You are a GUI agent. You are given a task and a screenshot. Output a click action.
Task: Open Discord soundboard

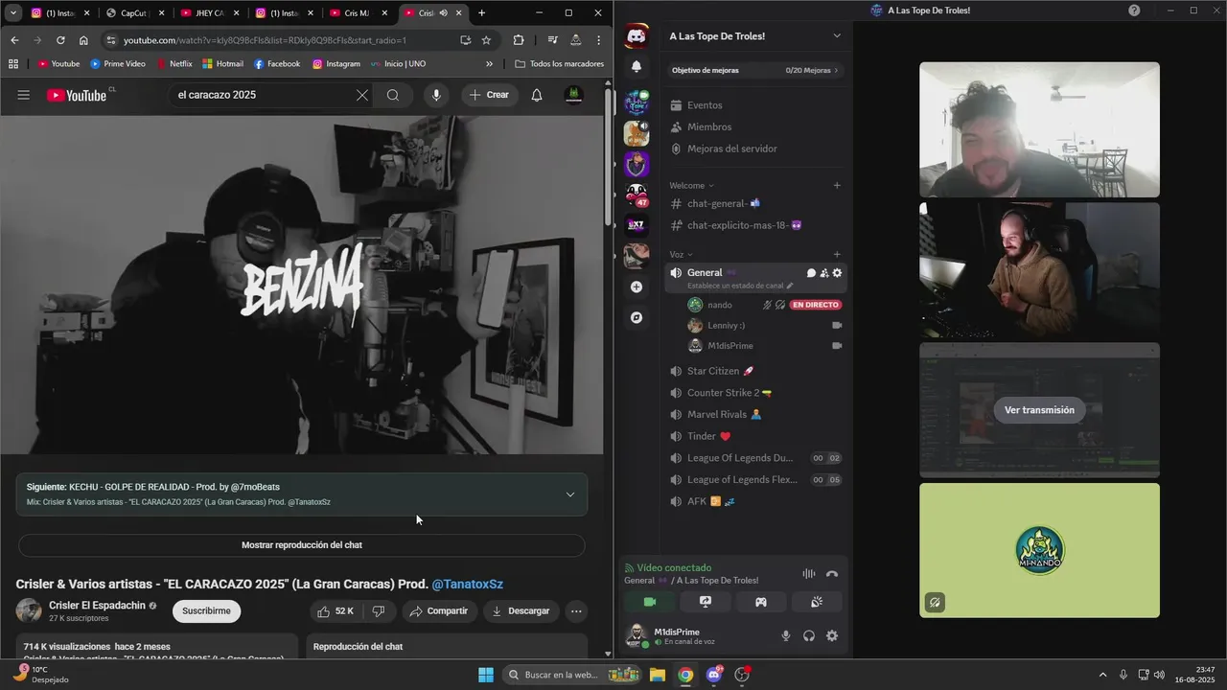click(817, 602)
